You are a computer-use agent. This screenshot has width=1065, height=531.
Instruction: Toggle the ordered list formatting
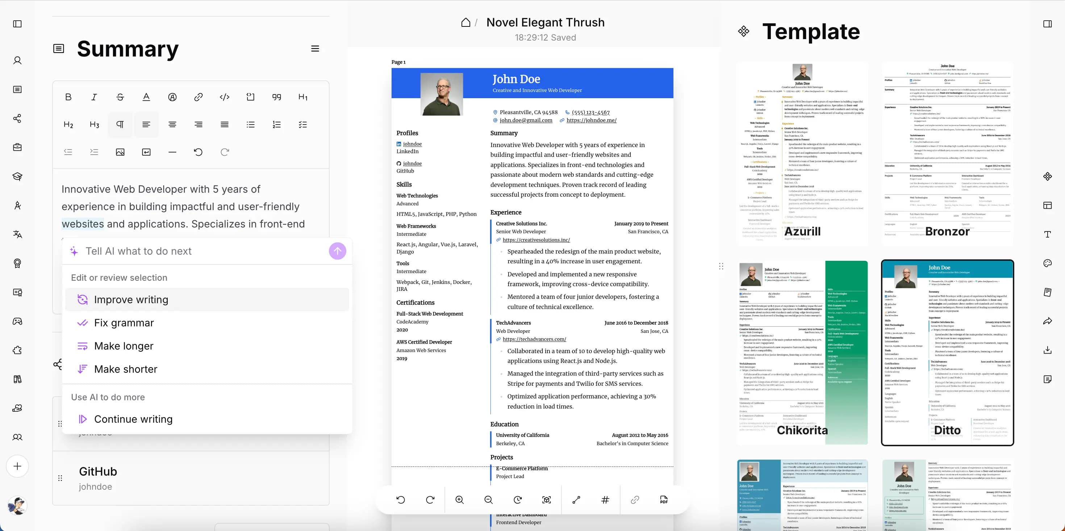tap(277, 124)
